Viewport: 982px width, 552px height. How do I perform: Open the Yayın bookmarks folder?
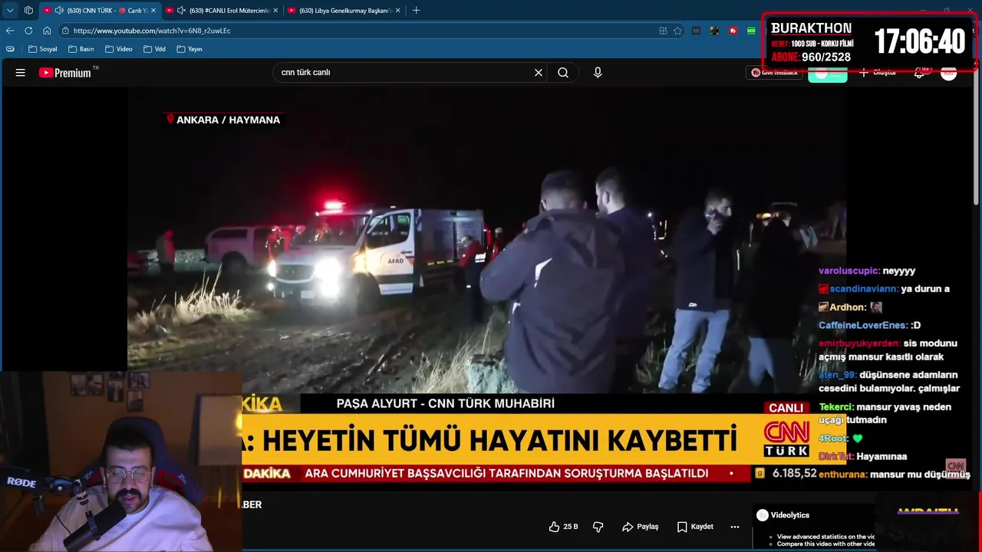tap(189, 49)
